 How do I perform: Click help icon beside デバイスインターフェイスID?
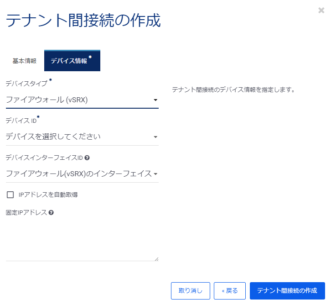(87, 158)
